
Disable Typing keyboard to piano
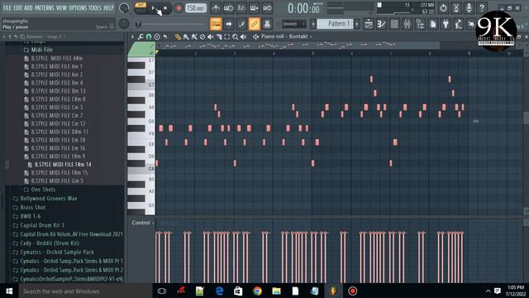(x=216, y=24)
